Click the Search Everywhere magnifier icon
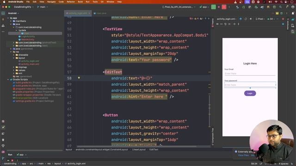296x166 pixels. (281, 7)
